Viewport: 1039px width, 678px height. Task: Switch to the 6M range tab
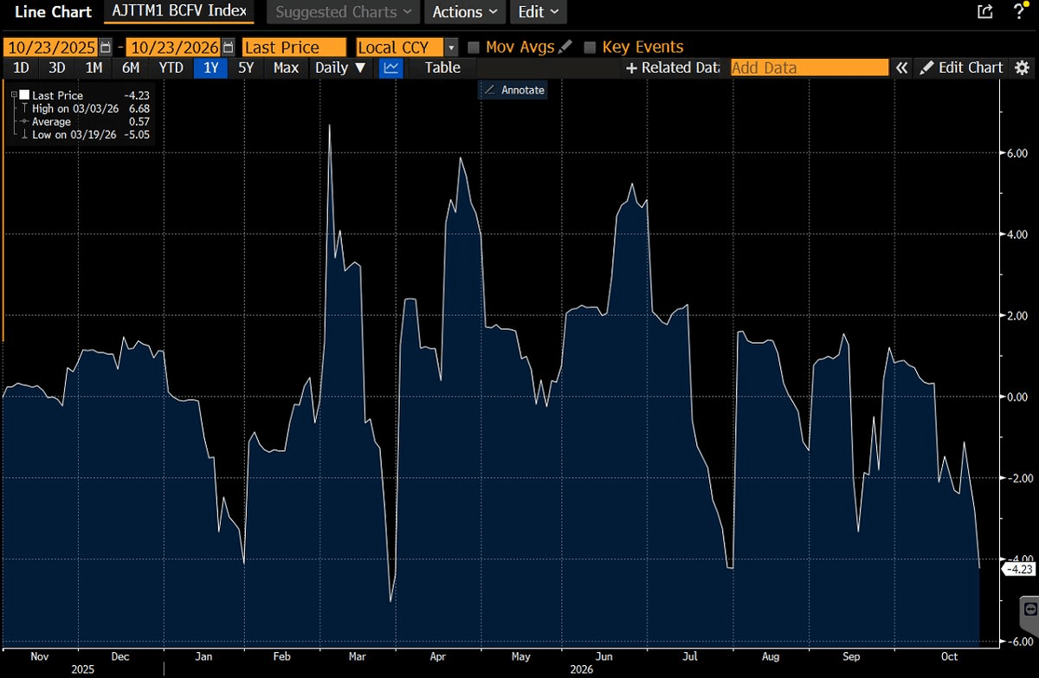131,68
